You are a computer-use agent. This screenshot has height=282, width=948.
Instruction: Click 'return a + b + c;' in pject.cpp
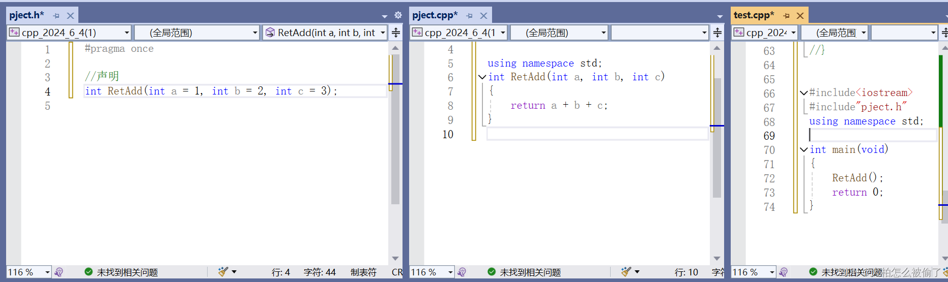click(x=559, y=106)
